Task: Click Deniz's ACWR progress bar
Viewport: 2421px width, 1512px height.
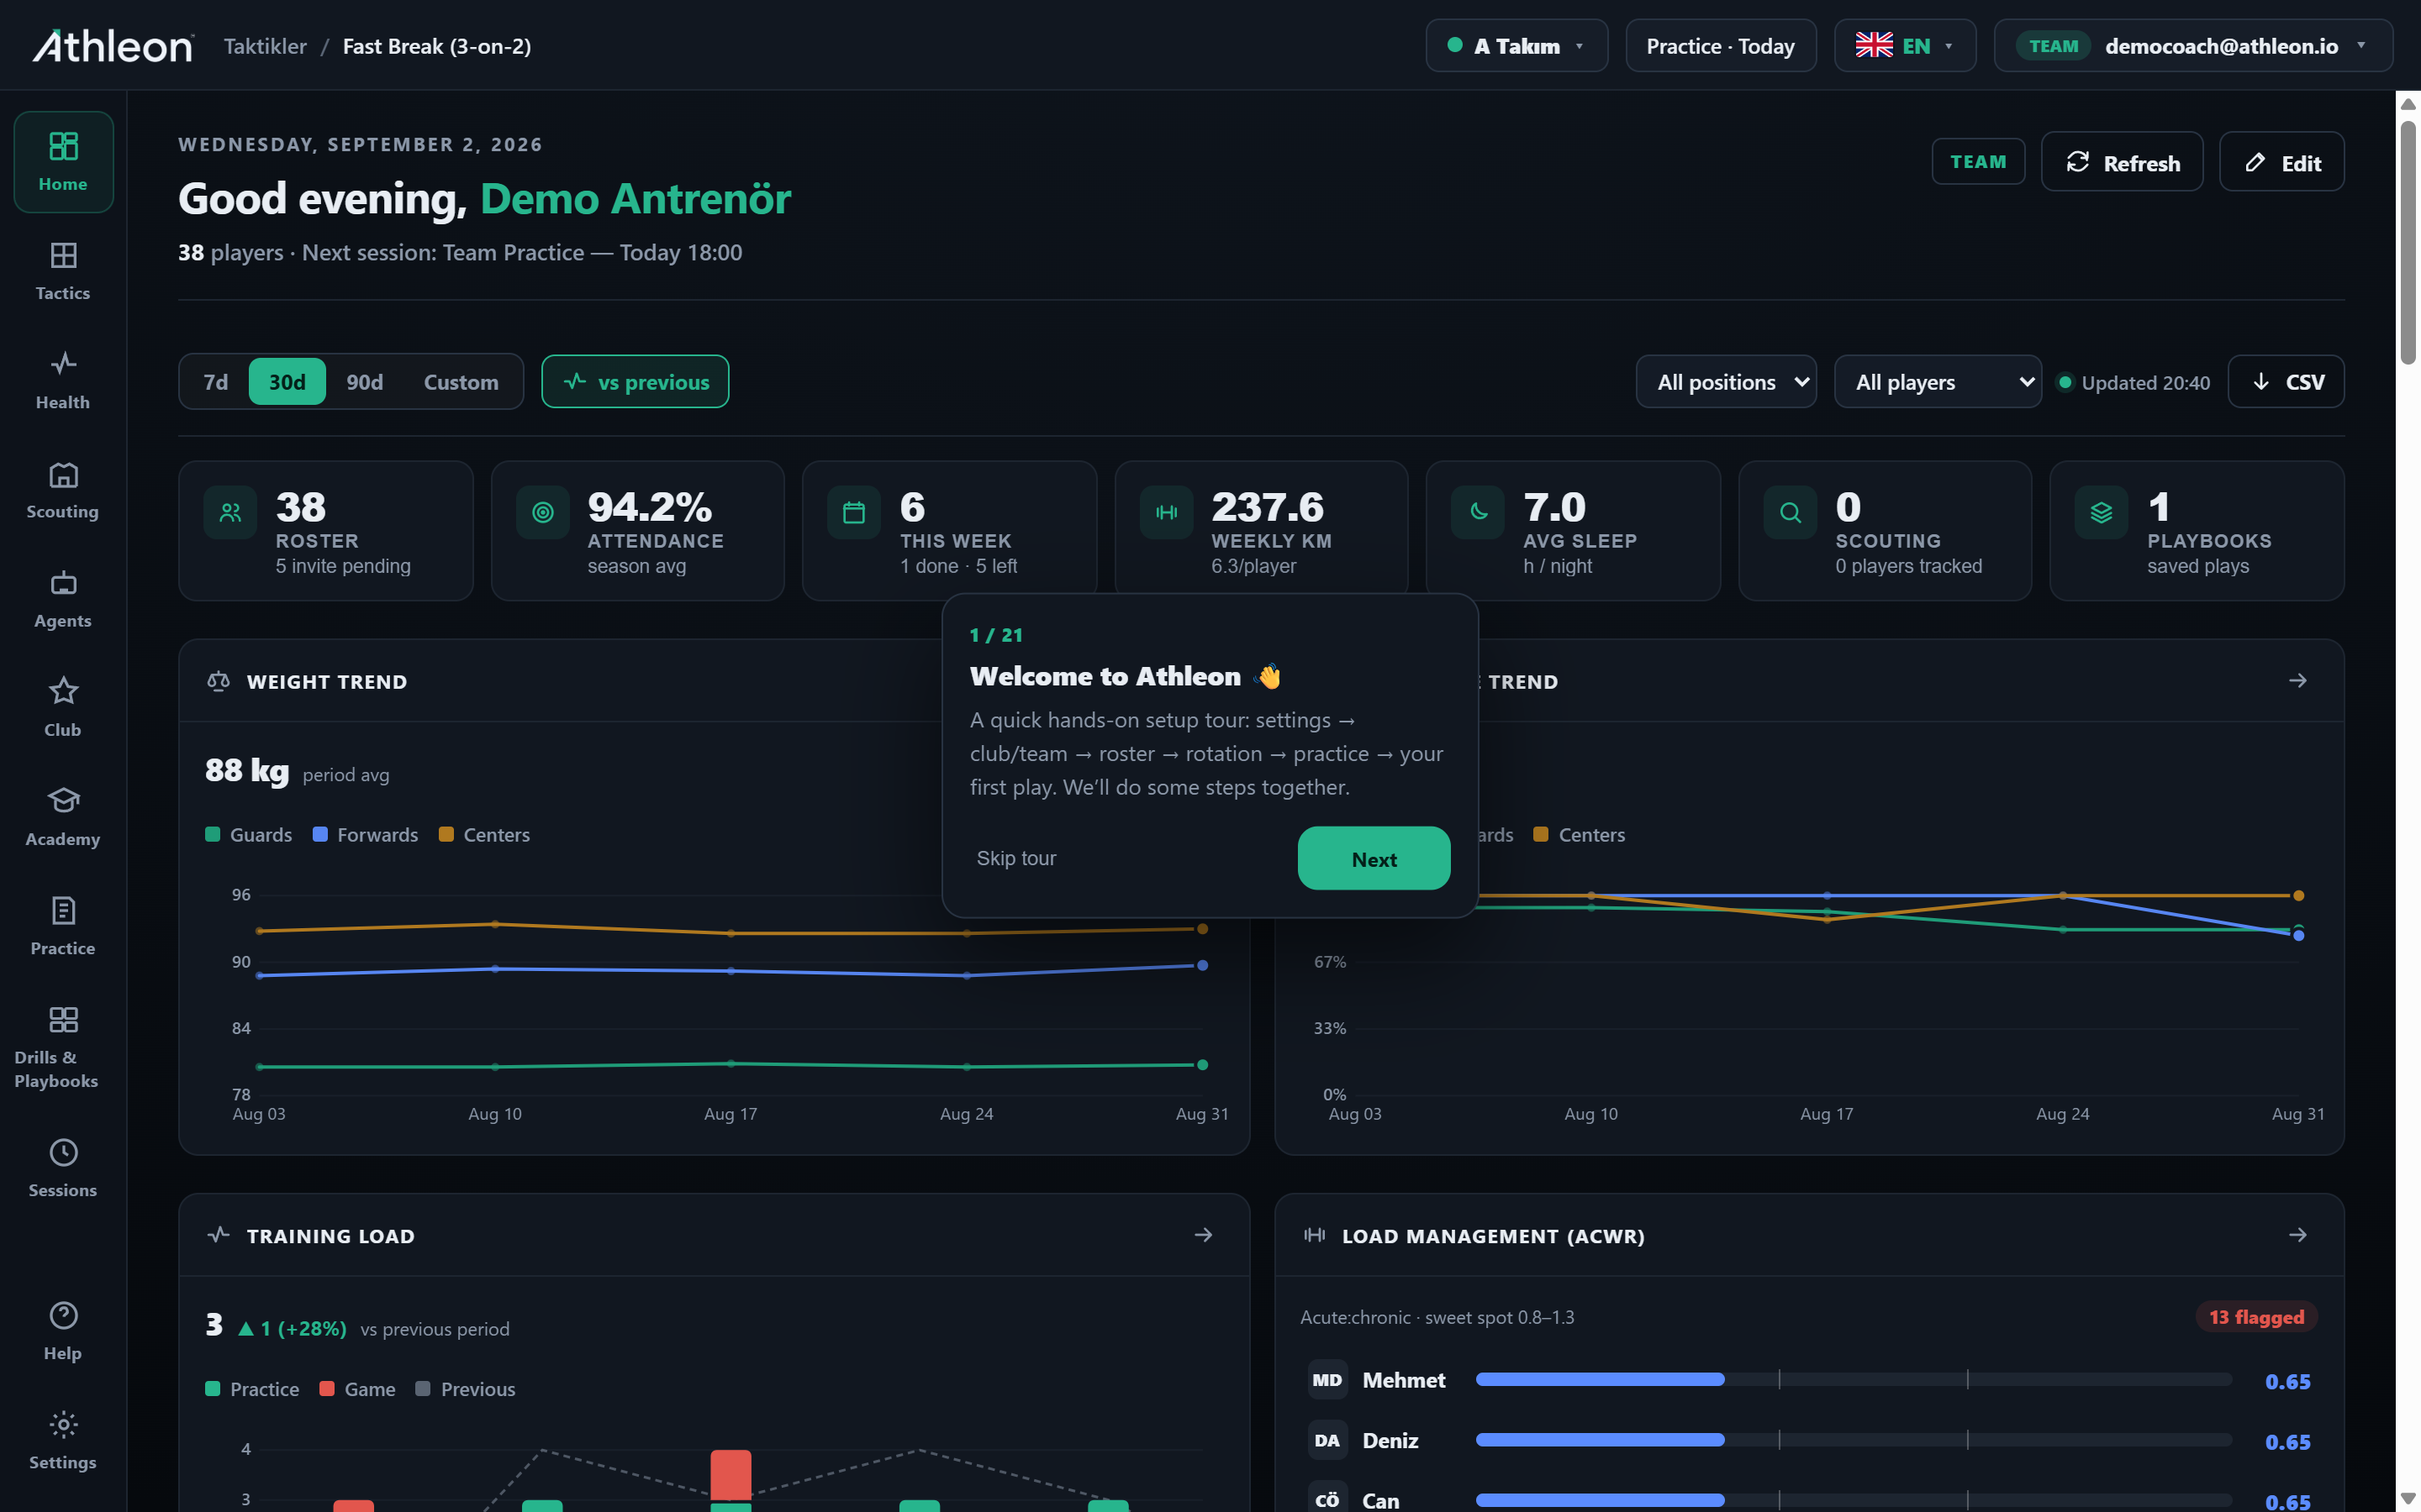Action: click(1854, 1440)
